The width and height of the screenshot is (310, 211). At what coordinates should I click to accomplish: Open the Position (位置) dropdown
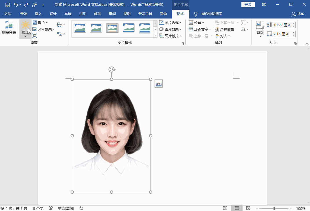click(196, 23)
